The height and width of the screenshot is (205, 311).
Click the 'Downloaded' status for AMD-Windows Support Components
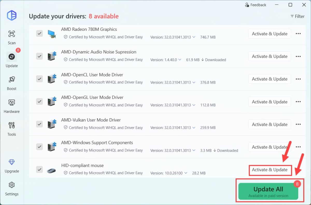(x=225, y=150)
